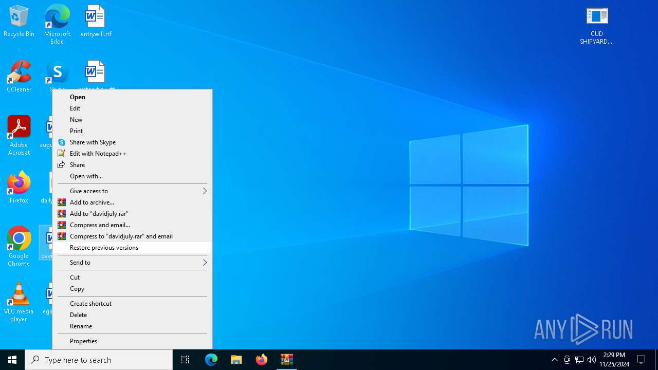
Task: Switch to WinRAR on the taskbar
Action: coord(287,360)
